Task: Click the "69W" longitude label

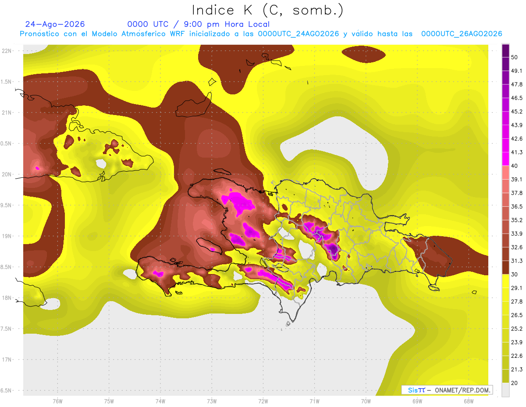Action: click(x=417, y=401)
